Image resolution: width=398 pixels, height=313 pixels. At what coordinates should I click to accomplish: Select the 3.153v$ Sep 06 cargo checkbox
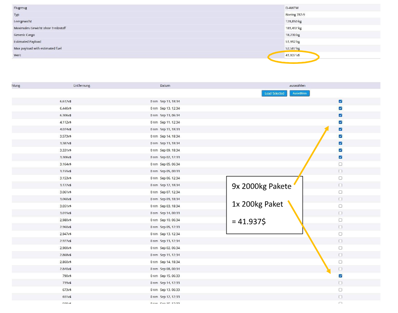point(340,178)
